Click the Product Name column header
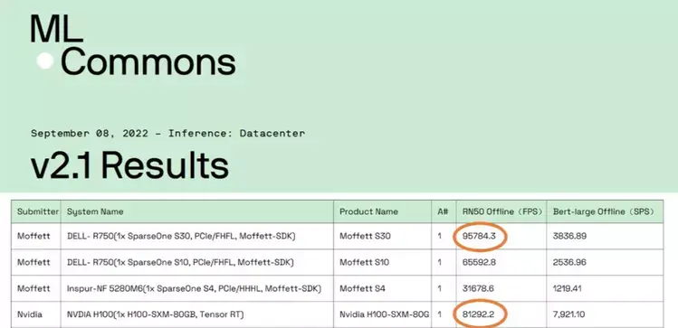The image size is (678, 328). tap(368, 211)
